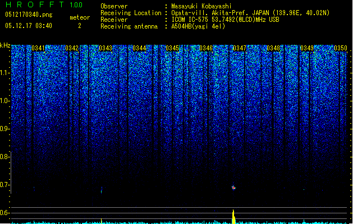Click the small yellow power spike near 0343

[x=102, y=221]
